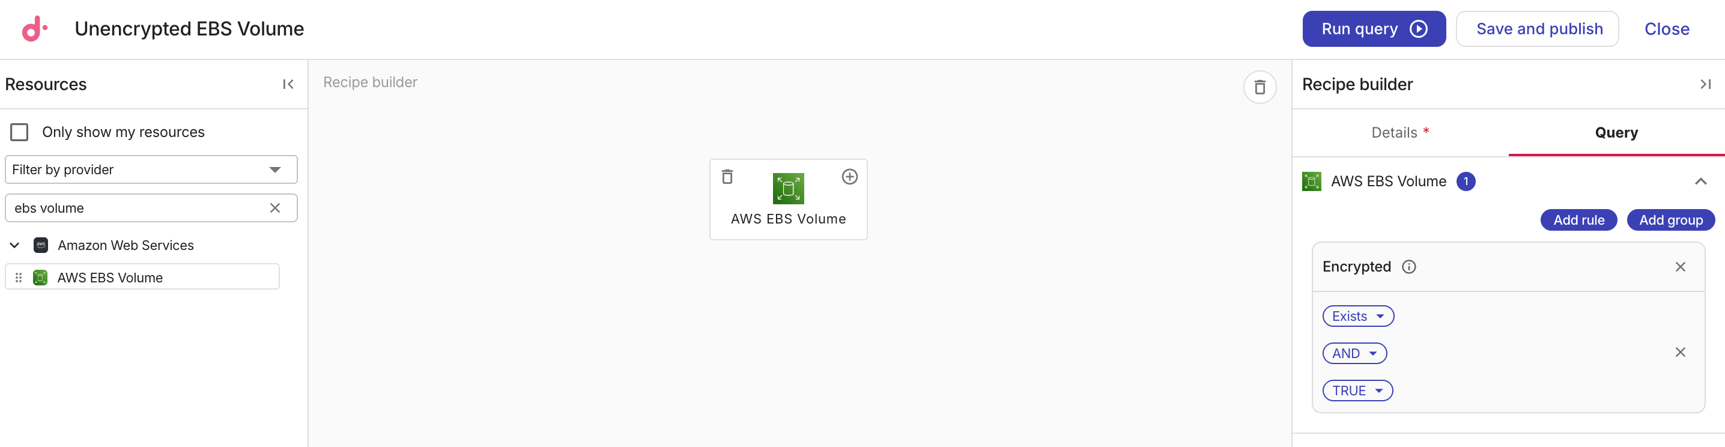Clear the ebs volume search text

(274, 208)
